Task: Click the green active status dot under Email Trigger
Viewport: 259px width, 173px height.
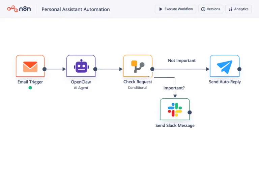Action: [x=30, y=88]
